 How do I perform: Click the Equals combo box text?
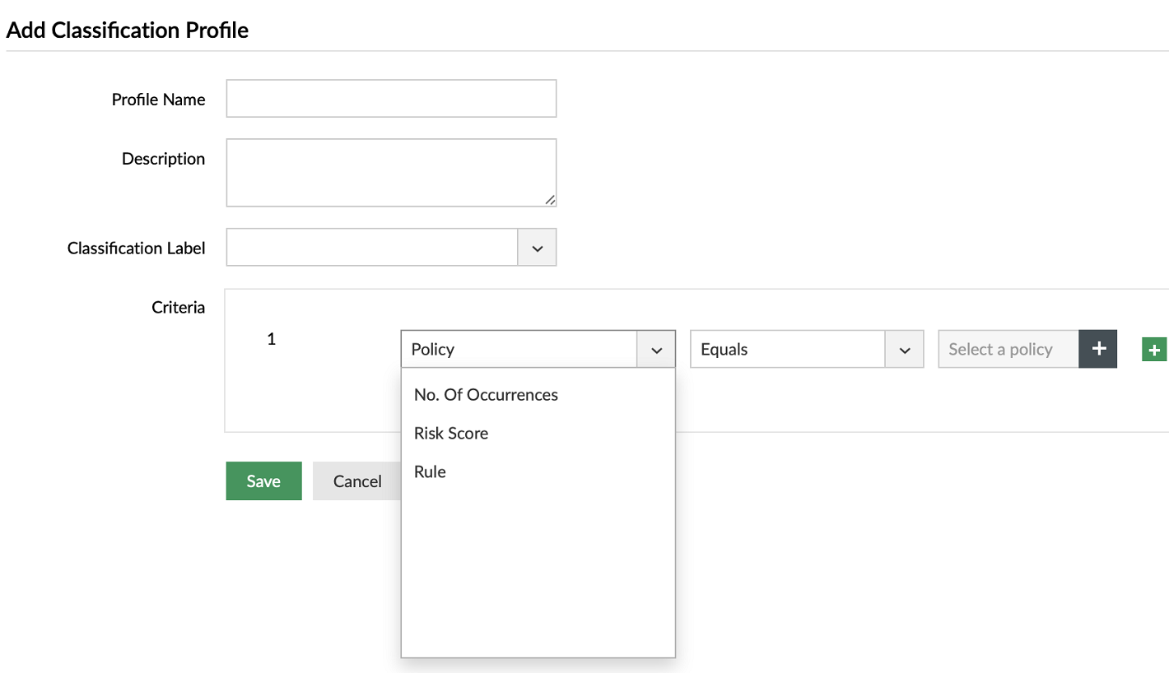[x=787, y=350]
